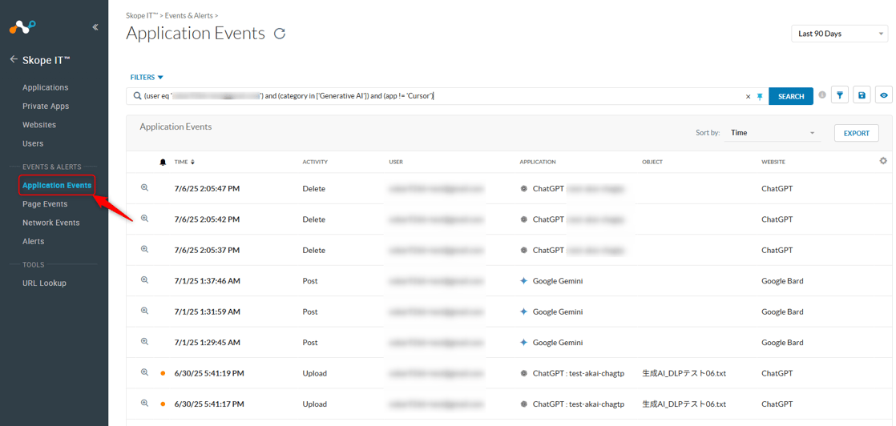Click the OBJECT column header
Viewport: 896px width, 426px height.
[x=652, y=163]
